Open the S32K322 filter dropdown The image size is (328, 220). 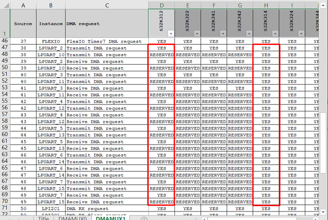197,33
